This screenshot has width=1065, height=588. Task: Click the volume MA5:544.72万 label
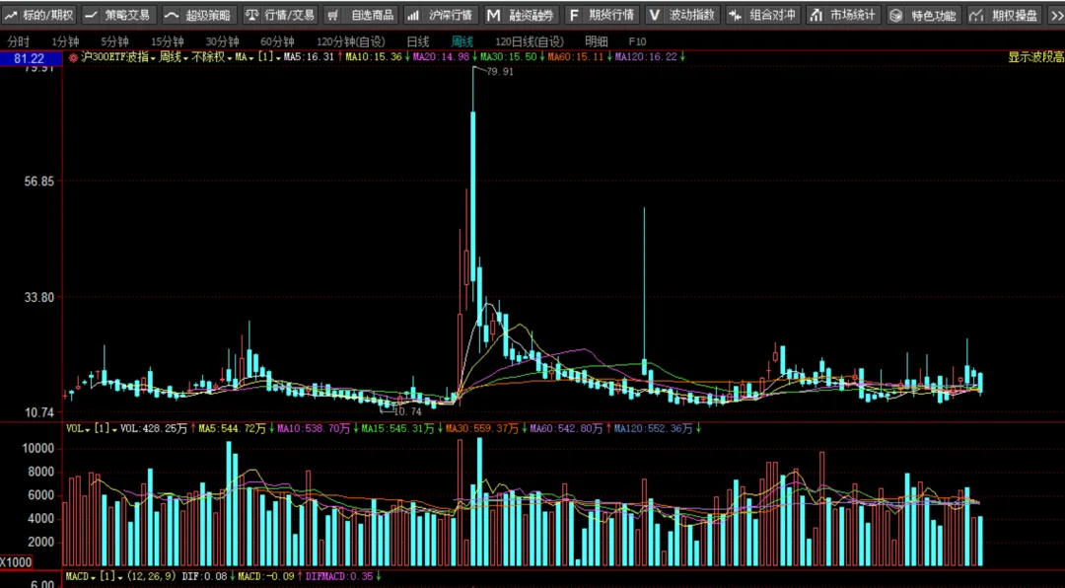point(233,428)
